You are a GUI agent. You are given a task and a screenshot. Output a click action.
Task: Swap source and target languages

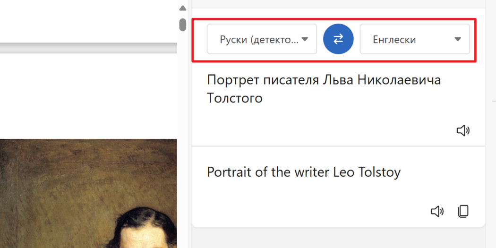(x=338, y=39)
